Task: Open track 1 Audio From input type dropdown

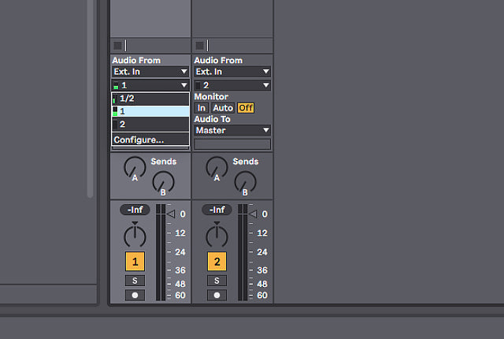Action: pyautogui.click(x=150, y=72)
